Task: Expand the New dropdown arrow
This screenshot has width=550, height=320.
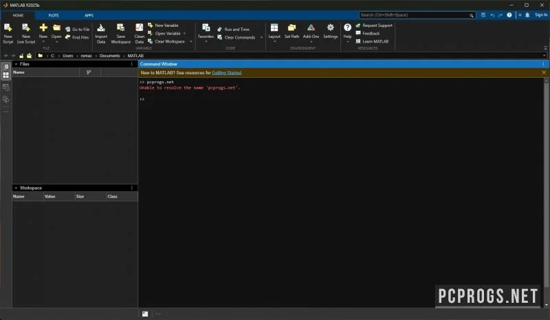Action: [43, 42]
